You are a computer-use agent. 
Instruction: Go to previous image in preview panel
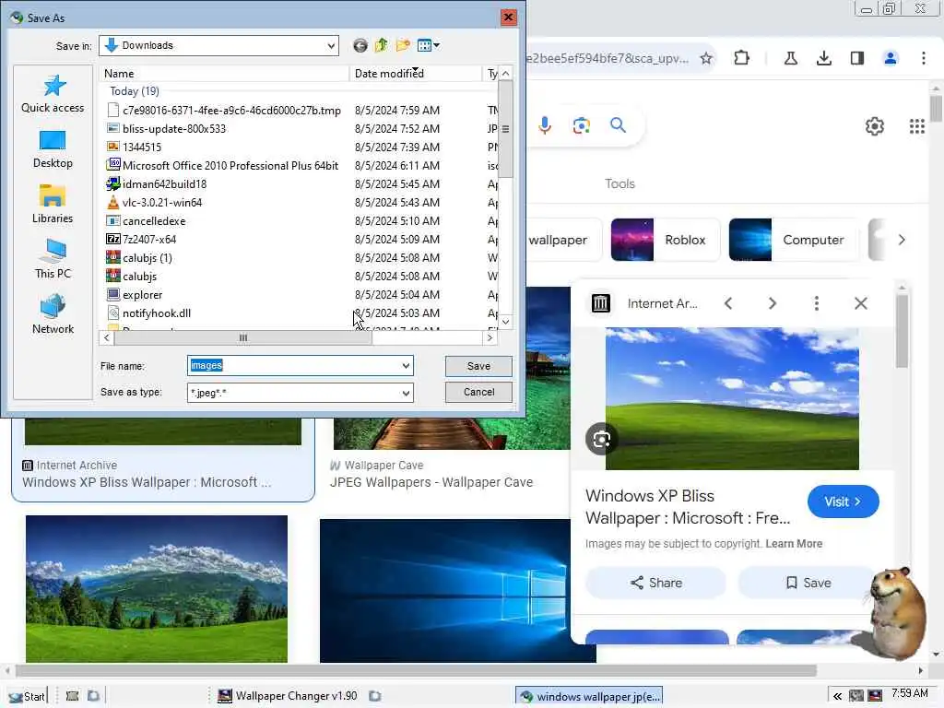[728, 303]
